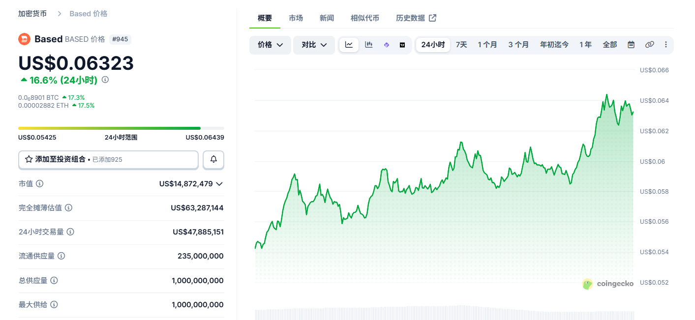Click 添加至投资组合 button
The width and height of the screenshot is (695, 320).
[x=108, y=159]
